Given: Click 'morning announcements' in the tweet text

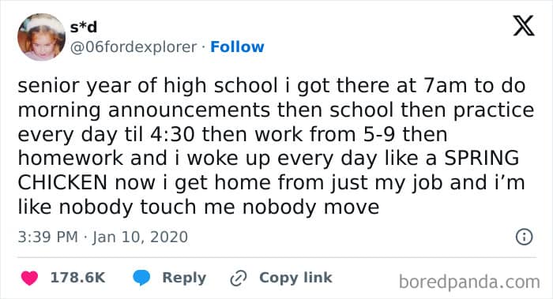Looking at the screenshot, I should (x=144, y=110).
